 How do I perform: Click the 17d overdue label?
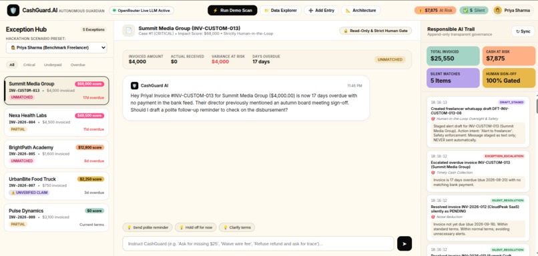click(x=93, y=98)
